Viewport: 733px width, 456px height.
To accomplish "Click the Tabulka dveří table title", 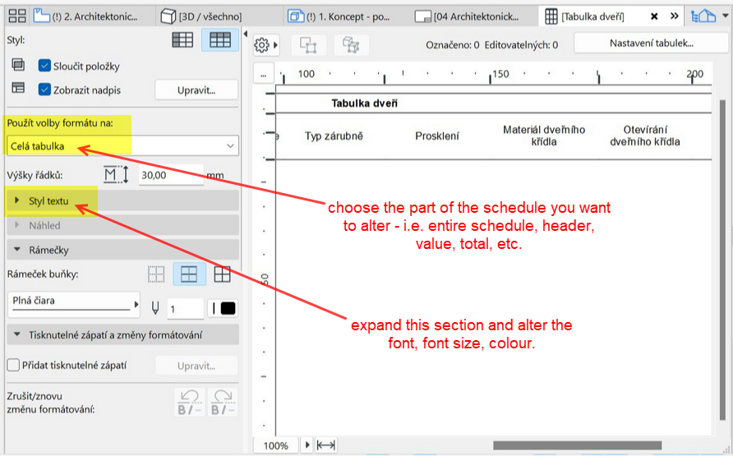I will (364, 104).
